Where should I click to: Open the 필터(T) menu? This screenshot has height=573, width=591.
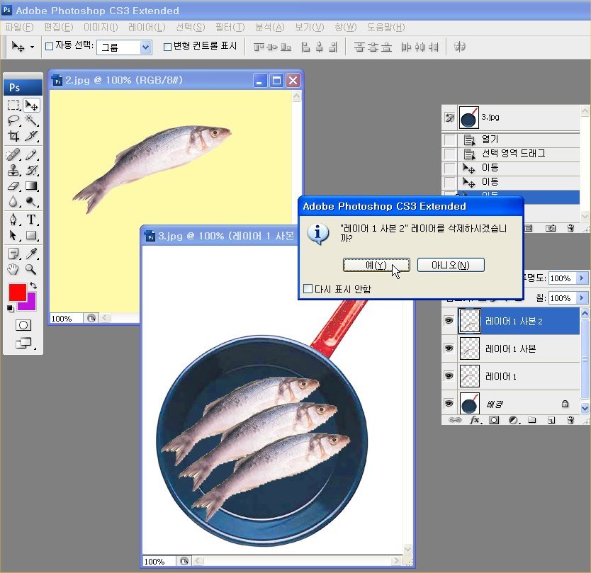[229, 27]
